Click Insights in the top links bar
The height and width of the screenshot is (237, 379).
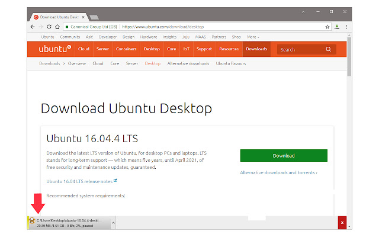(170, 37)
